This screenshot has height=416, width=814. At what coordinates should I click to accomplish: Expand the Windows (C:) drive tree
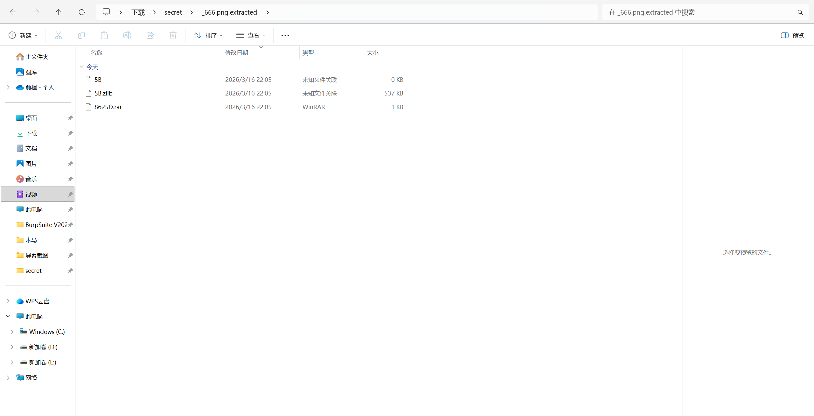(12, 332)
